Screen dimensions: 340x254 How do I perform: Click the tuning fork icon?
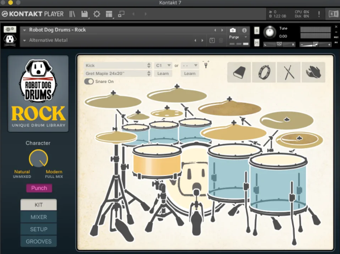pos(206,64)
